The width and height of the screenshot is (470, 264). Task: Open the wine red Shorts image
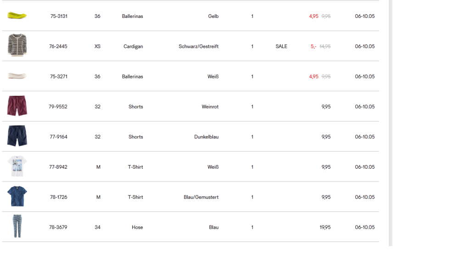tap(17, 106)
